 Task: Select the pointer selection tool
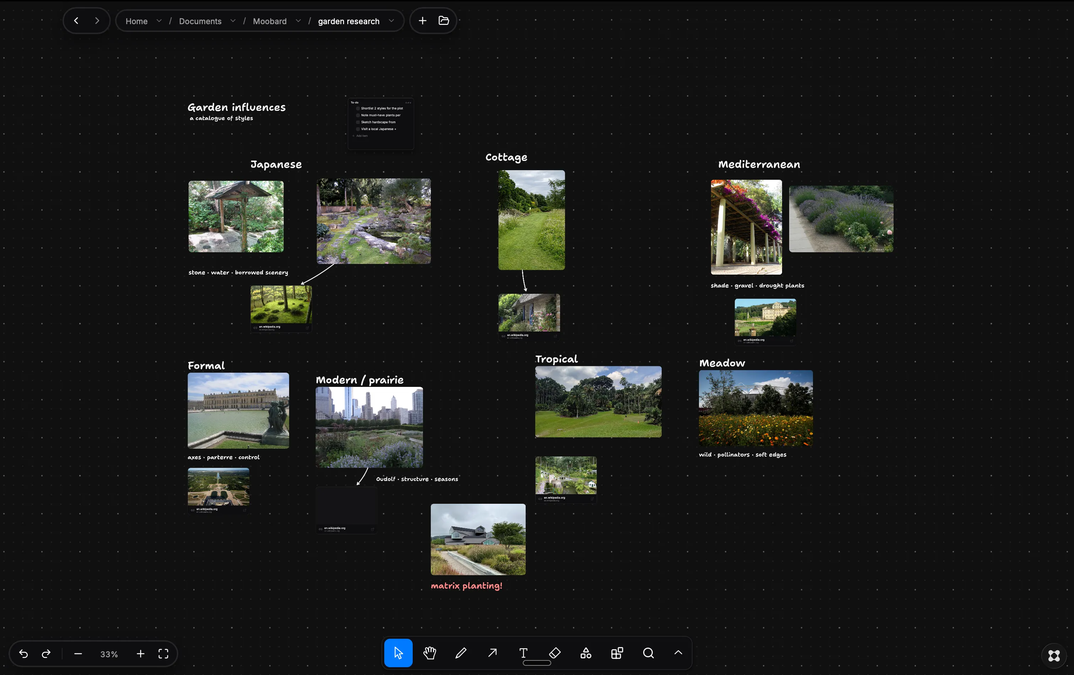398,653
